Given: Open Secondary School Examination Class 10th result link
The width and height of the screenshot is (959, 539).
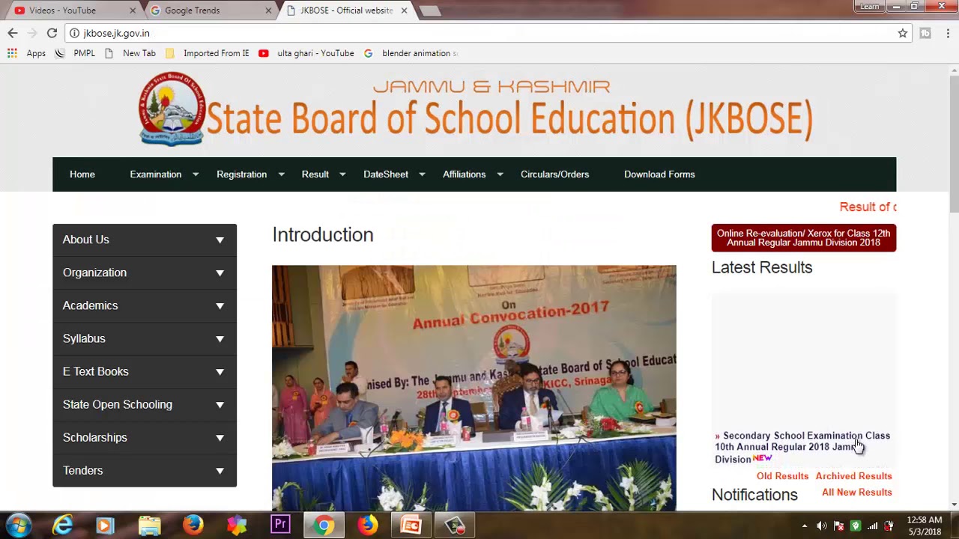Looking at the screenshot, I should pos(802,447).
